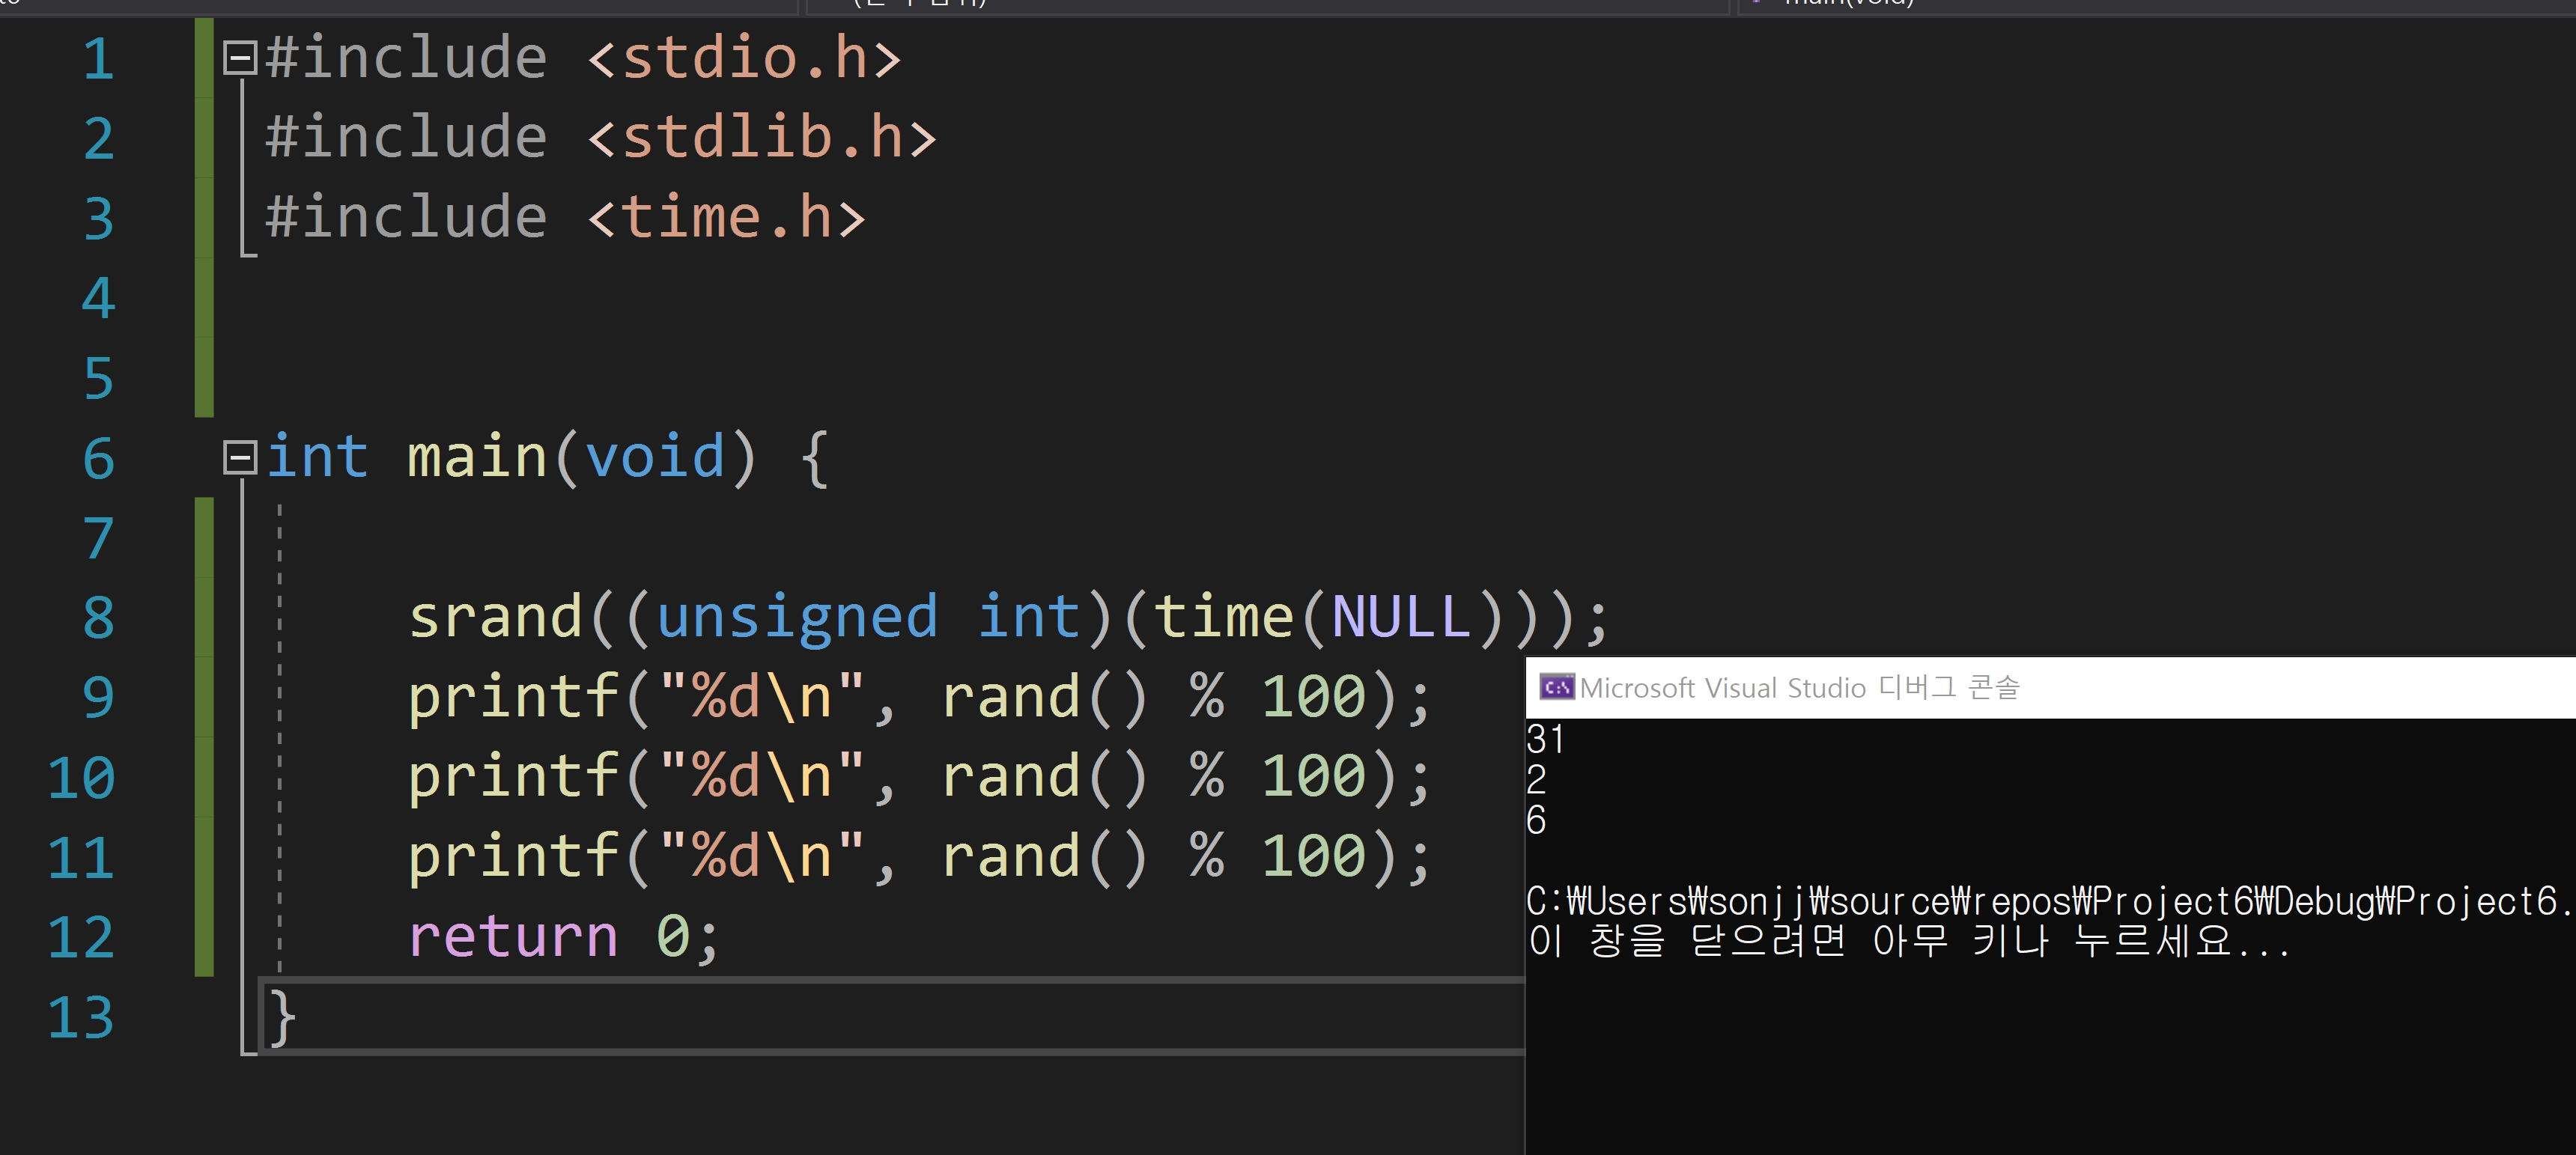Click the output value 2 in console
This screenshot has width=2576, height=1155.
pos(1537,779)
